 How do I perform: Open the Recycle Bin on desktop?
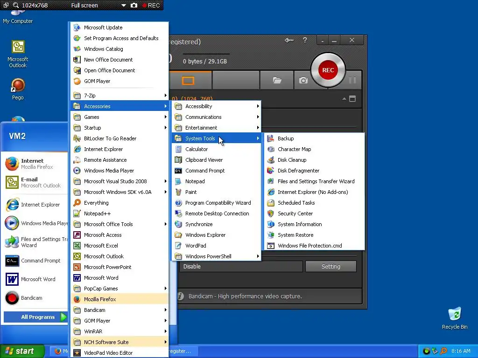[455, 318]
